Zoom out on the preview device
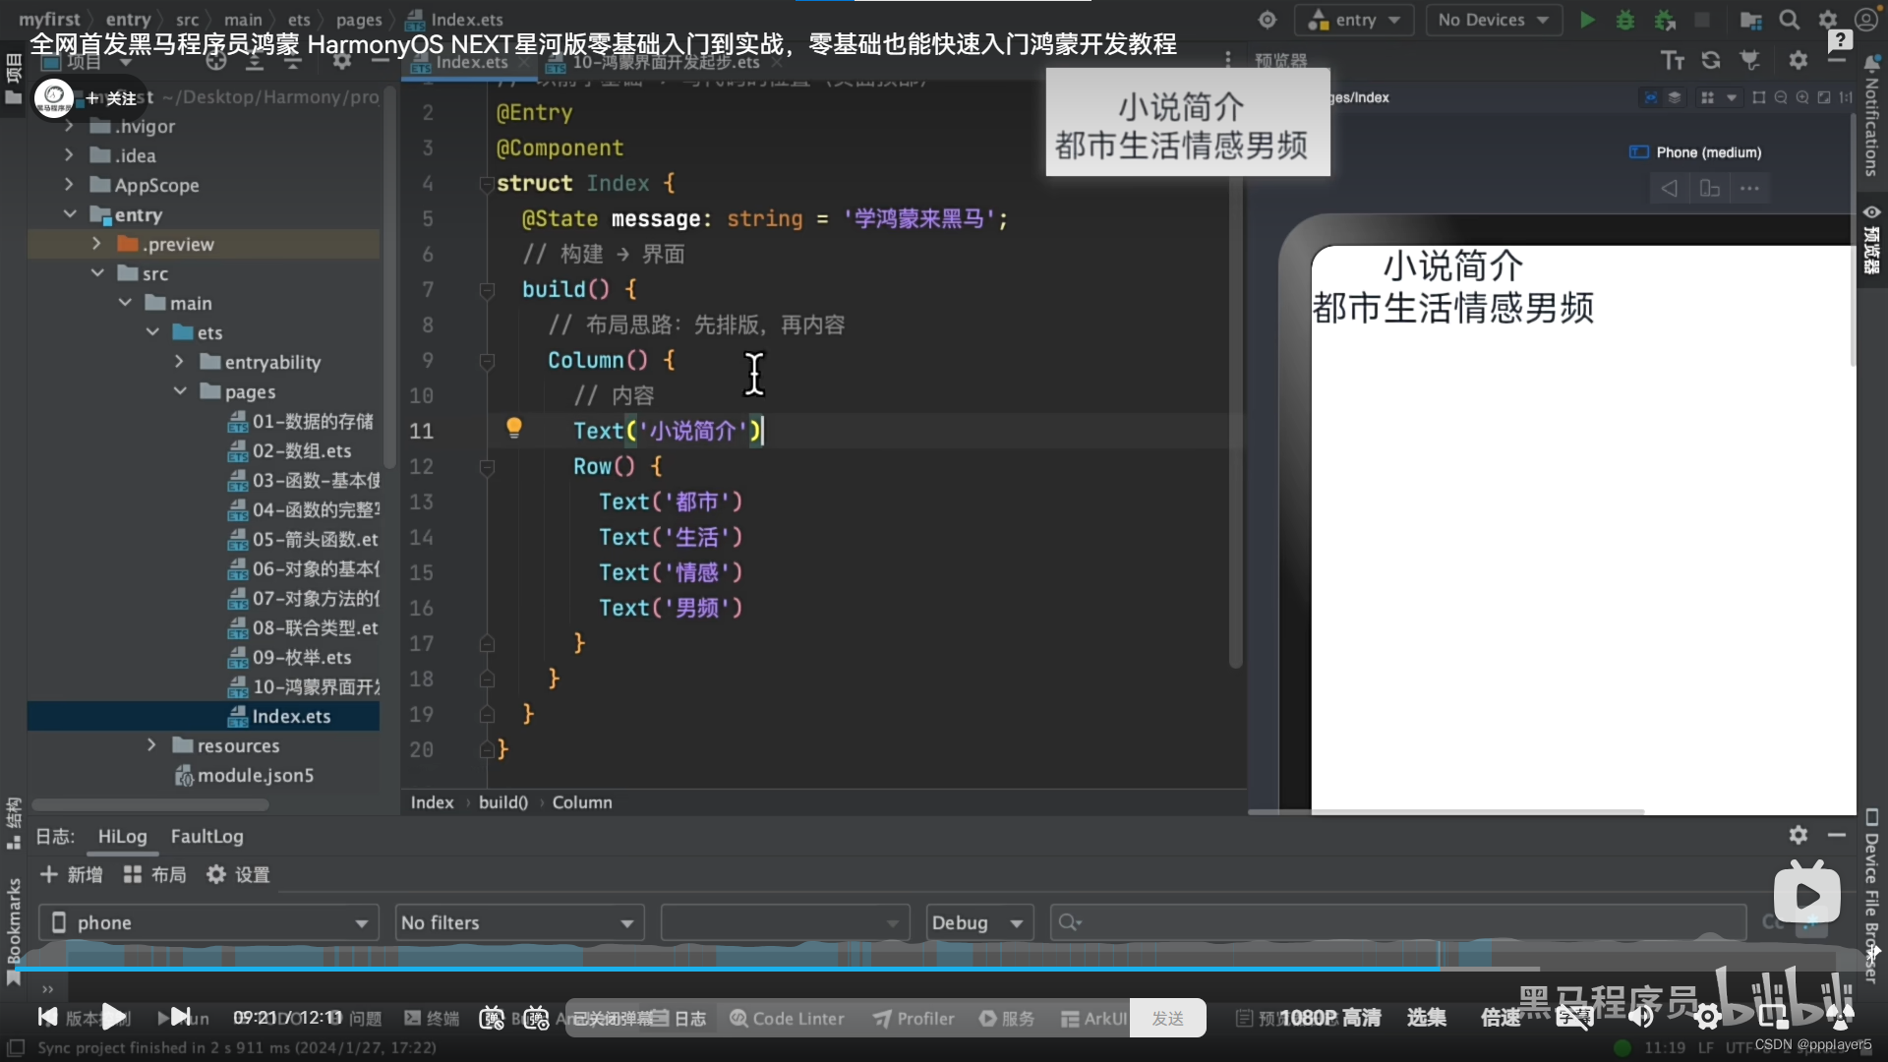The image size is (1888, 1062). 1781,97
